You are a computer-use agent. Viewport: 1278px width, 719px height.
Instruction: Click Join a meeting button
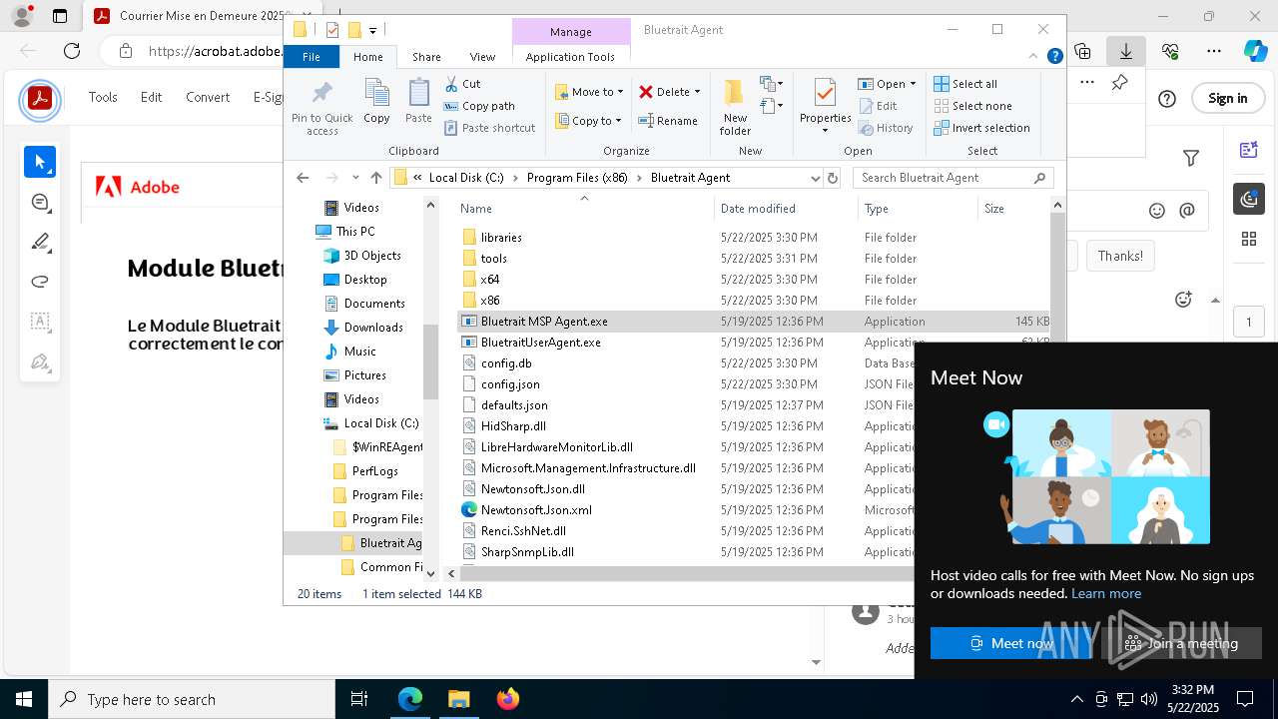tap(1181, 643)
